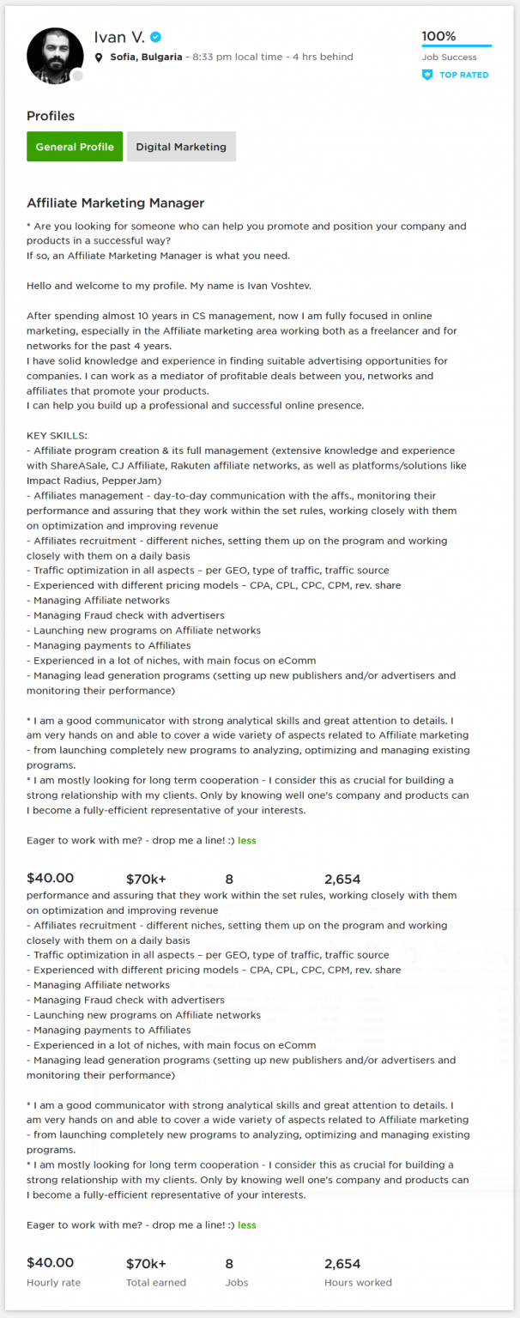The width and height of the screenshot is (520, 1318).
Task: Click the Affiliate Marketing Manager title
Action: click(116, 203)
